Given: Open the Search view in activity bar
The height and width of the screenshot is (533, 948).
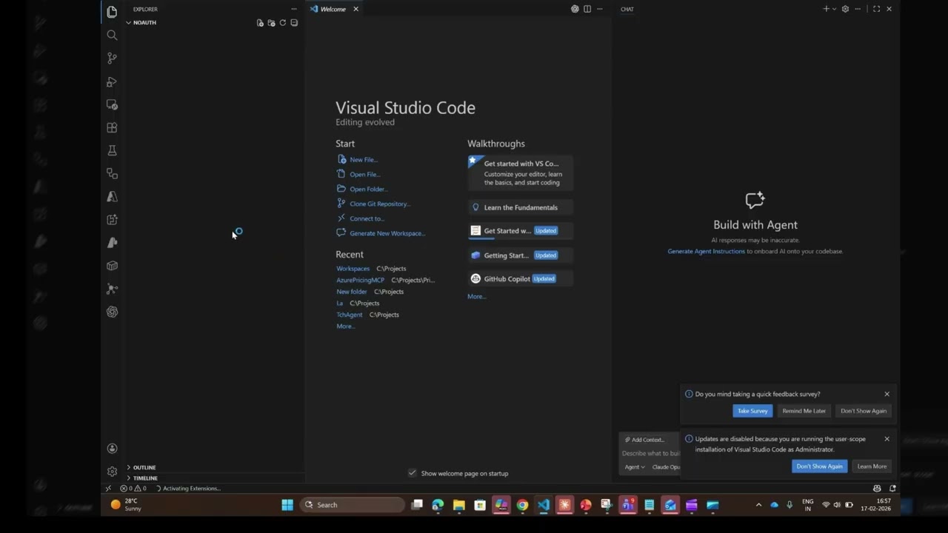Looking at the screenshot, I should pyautogui.click(x=112, y=35).
